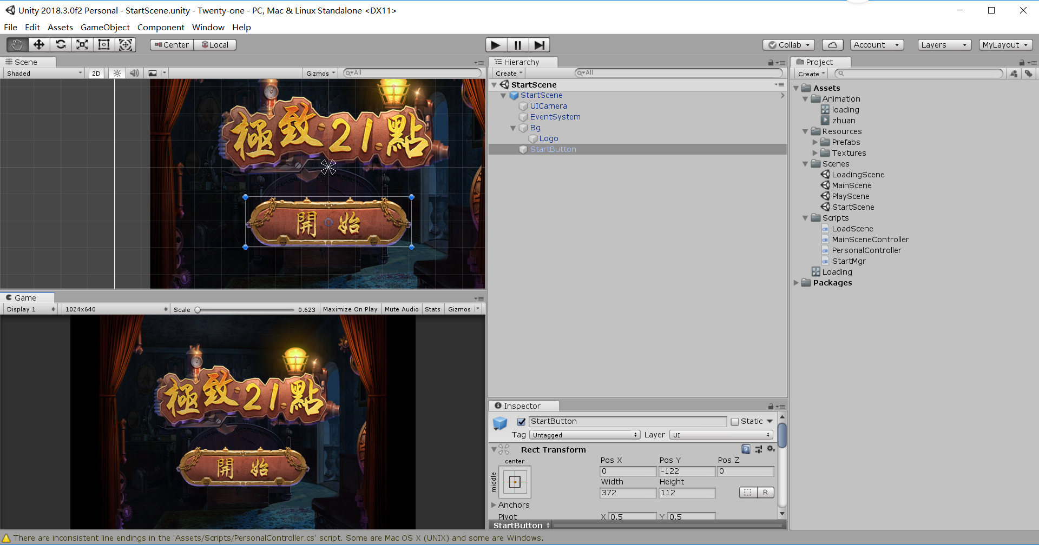Click the StartButton cube icon in Inspector
The width and height of the screenshot is (1039, 545).
click(x=500, y=423)
